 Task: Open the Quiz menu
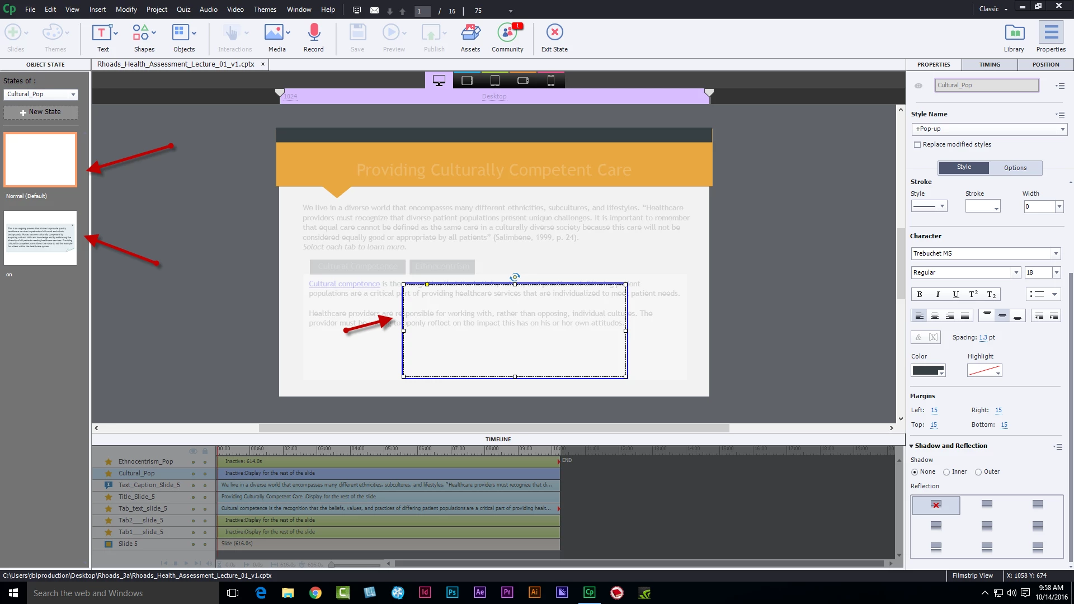pos(183,10)
